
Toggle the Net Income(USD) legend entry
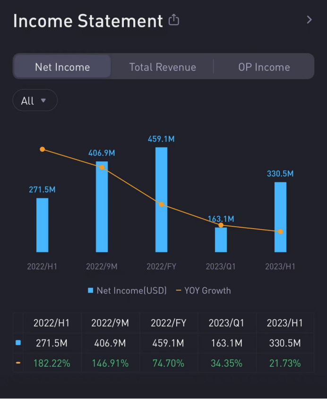127,290
